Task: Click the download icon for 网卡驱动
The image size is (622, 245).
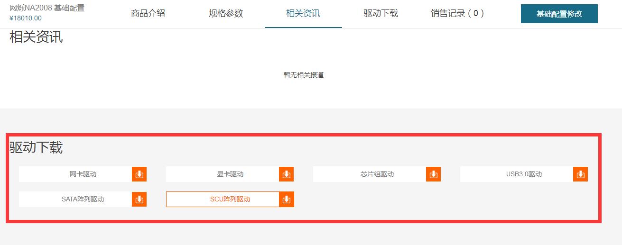Action: pyautogui.click(x=139, y=174)
